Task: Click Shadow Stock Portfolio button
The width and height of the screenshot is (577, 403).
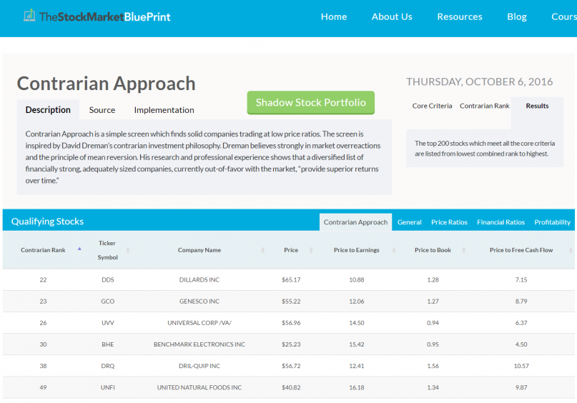Action: coord(311,103)
